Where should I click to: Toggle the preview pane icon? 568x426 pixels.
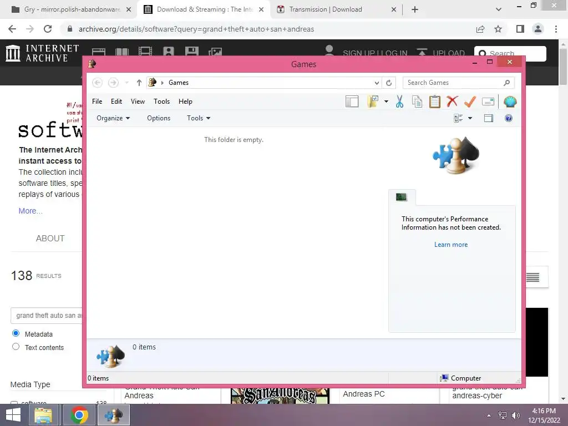pyautogui.click(x=489, y=118)
